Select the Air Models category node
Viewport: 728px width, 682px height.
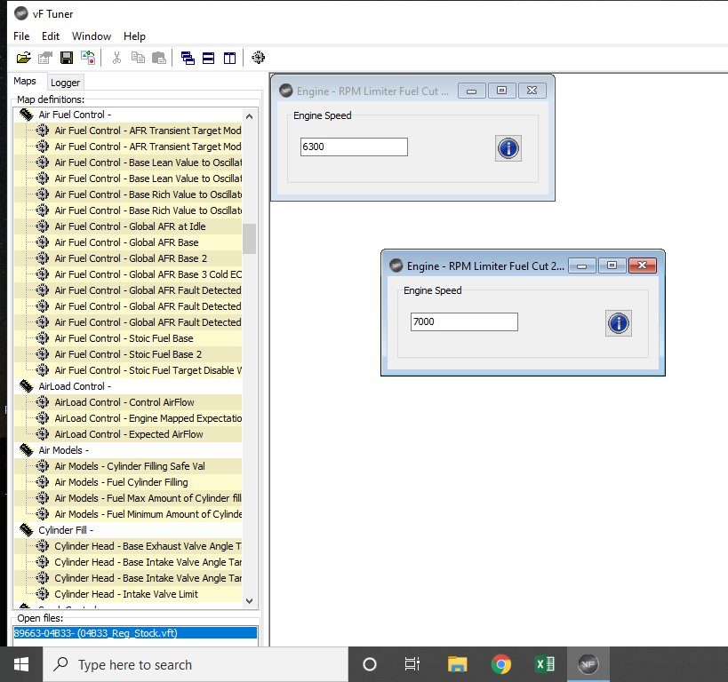click(64, 450)
